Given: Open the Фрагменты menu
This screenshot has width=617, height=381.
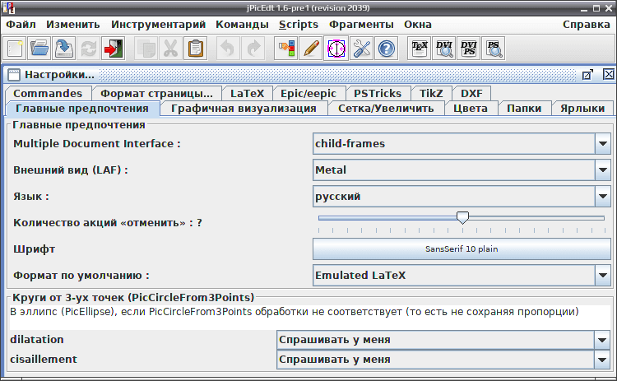Looking at the screenshot, I should tap(361, 25).
